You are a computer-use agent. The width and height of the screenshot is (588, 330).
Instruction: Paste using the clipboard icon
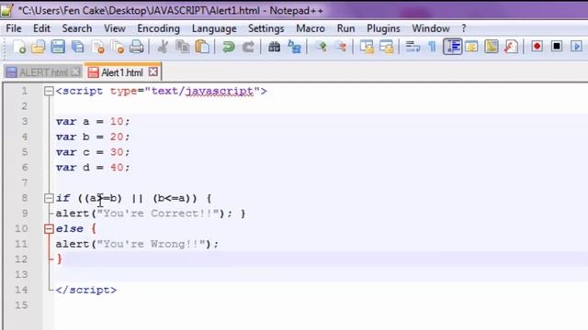202,47
